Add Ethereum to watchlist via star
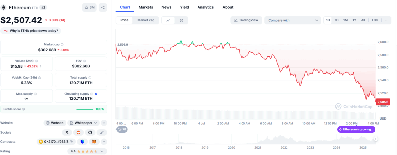 (89, 7)
